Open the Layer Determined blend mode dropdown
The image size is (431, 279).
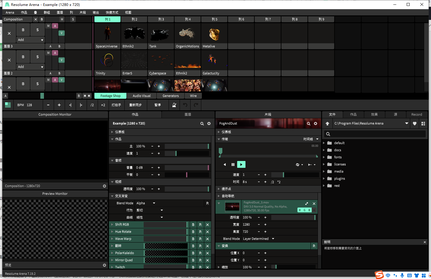point(259,239)
